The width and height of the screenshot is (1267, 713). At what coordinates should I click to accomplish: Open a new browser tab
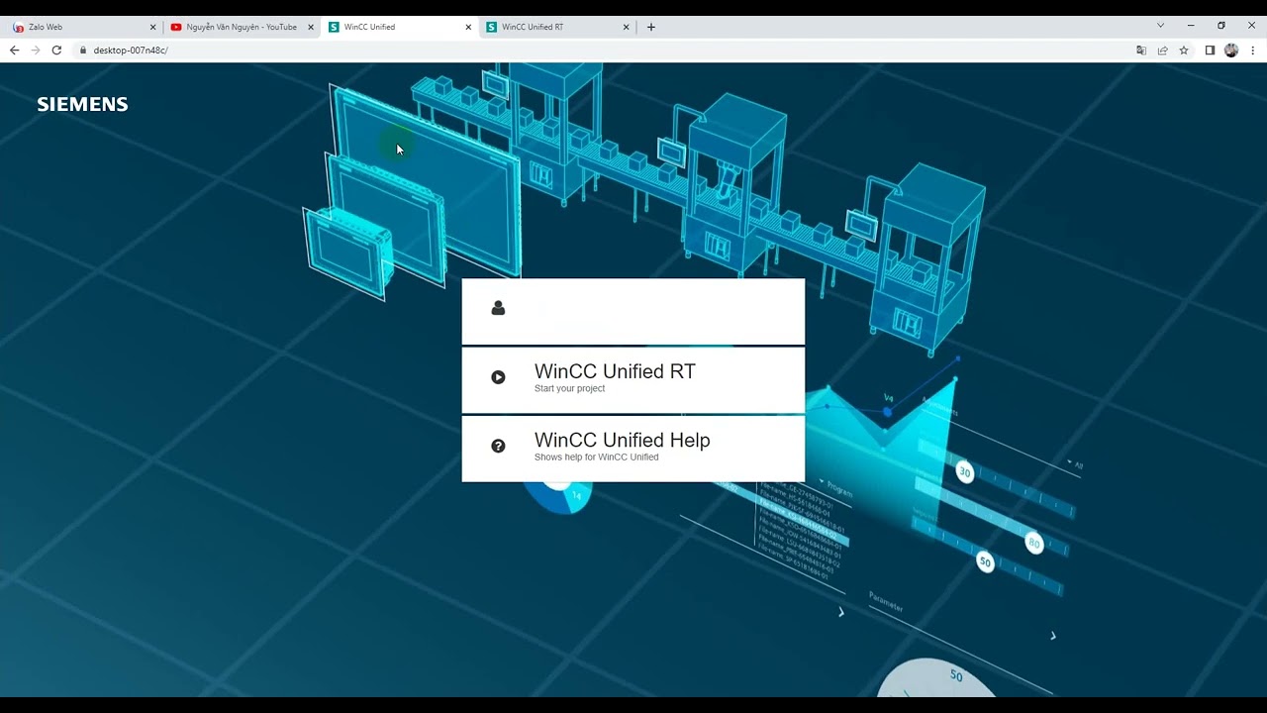650,27
